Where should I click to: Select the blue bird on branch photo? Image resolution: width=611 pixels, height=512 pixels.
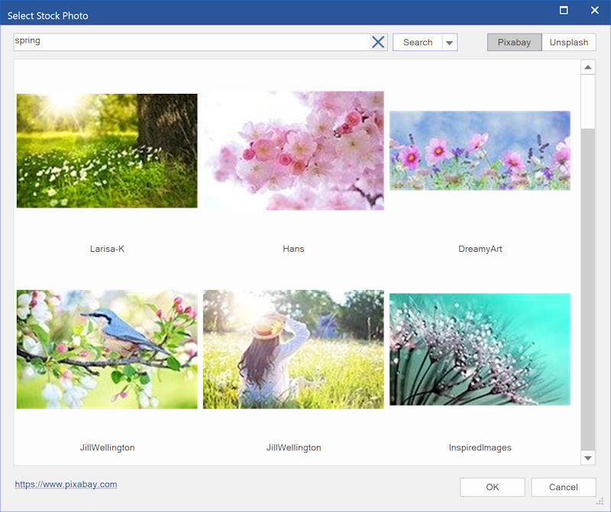(107, 349)
